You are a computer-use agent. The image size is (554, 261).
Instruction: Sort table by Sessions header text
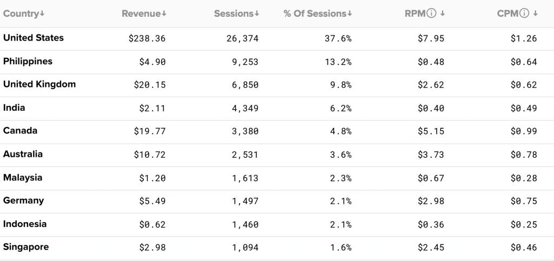pos(234,14)
